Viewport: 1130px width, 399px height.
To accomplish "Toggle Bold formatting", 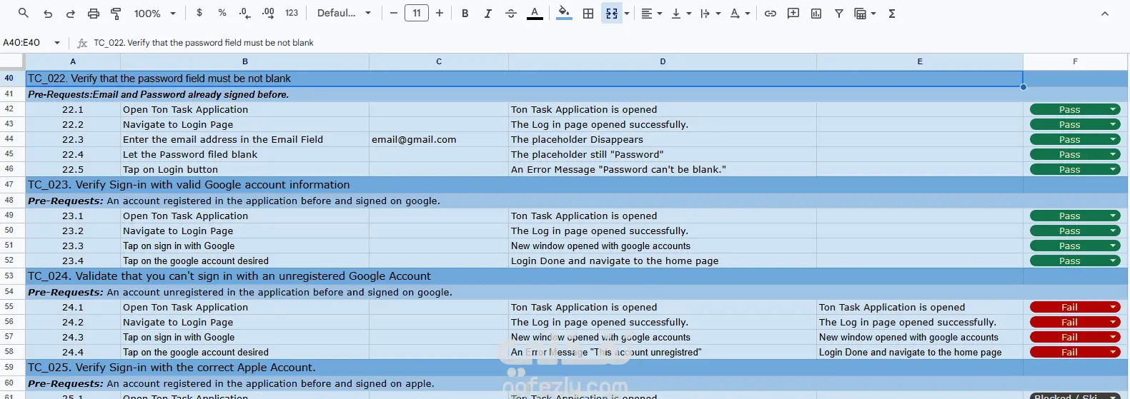I will [x=465, y=13].
